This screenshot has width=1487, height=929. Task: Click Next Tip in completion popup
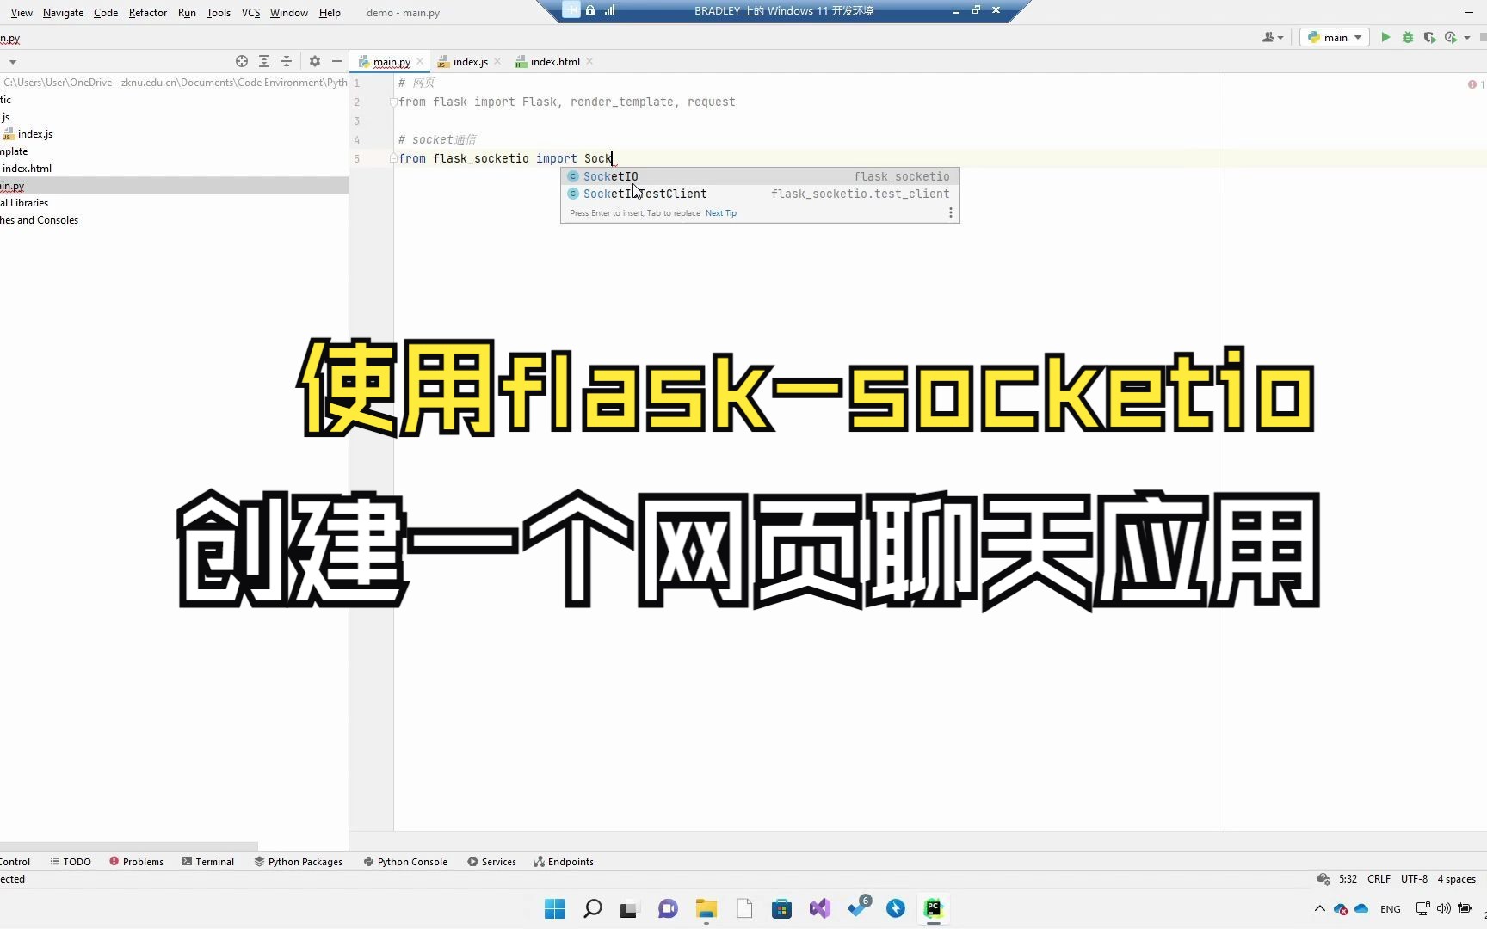720,212
